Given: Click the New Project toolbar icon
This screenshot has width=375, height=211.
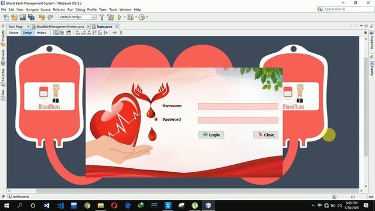Looking at the screenshot, I should (x=14, y=17).
